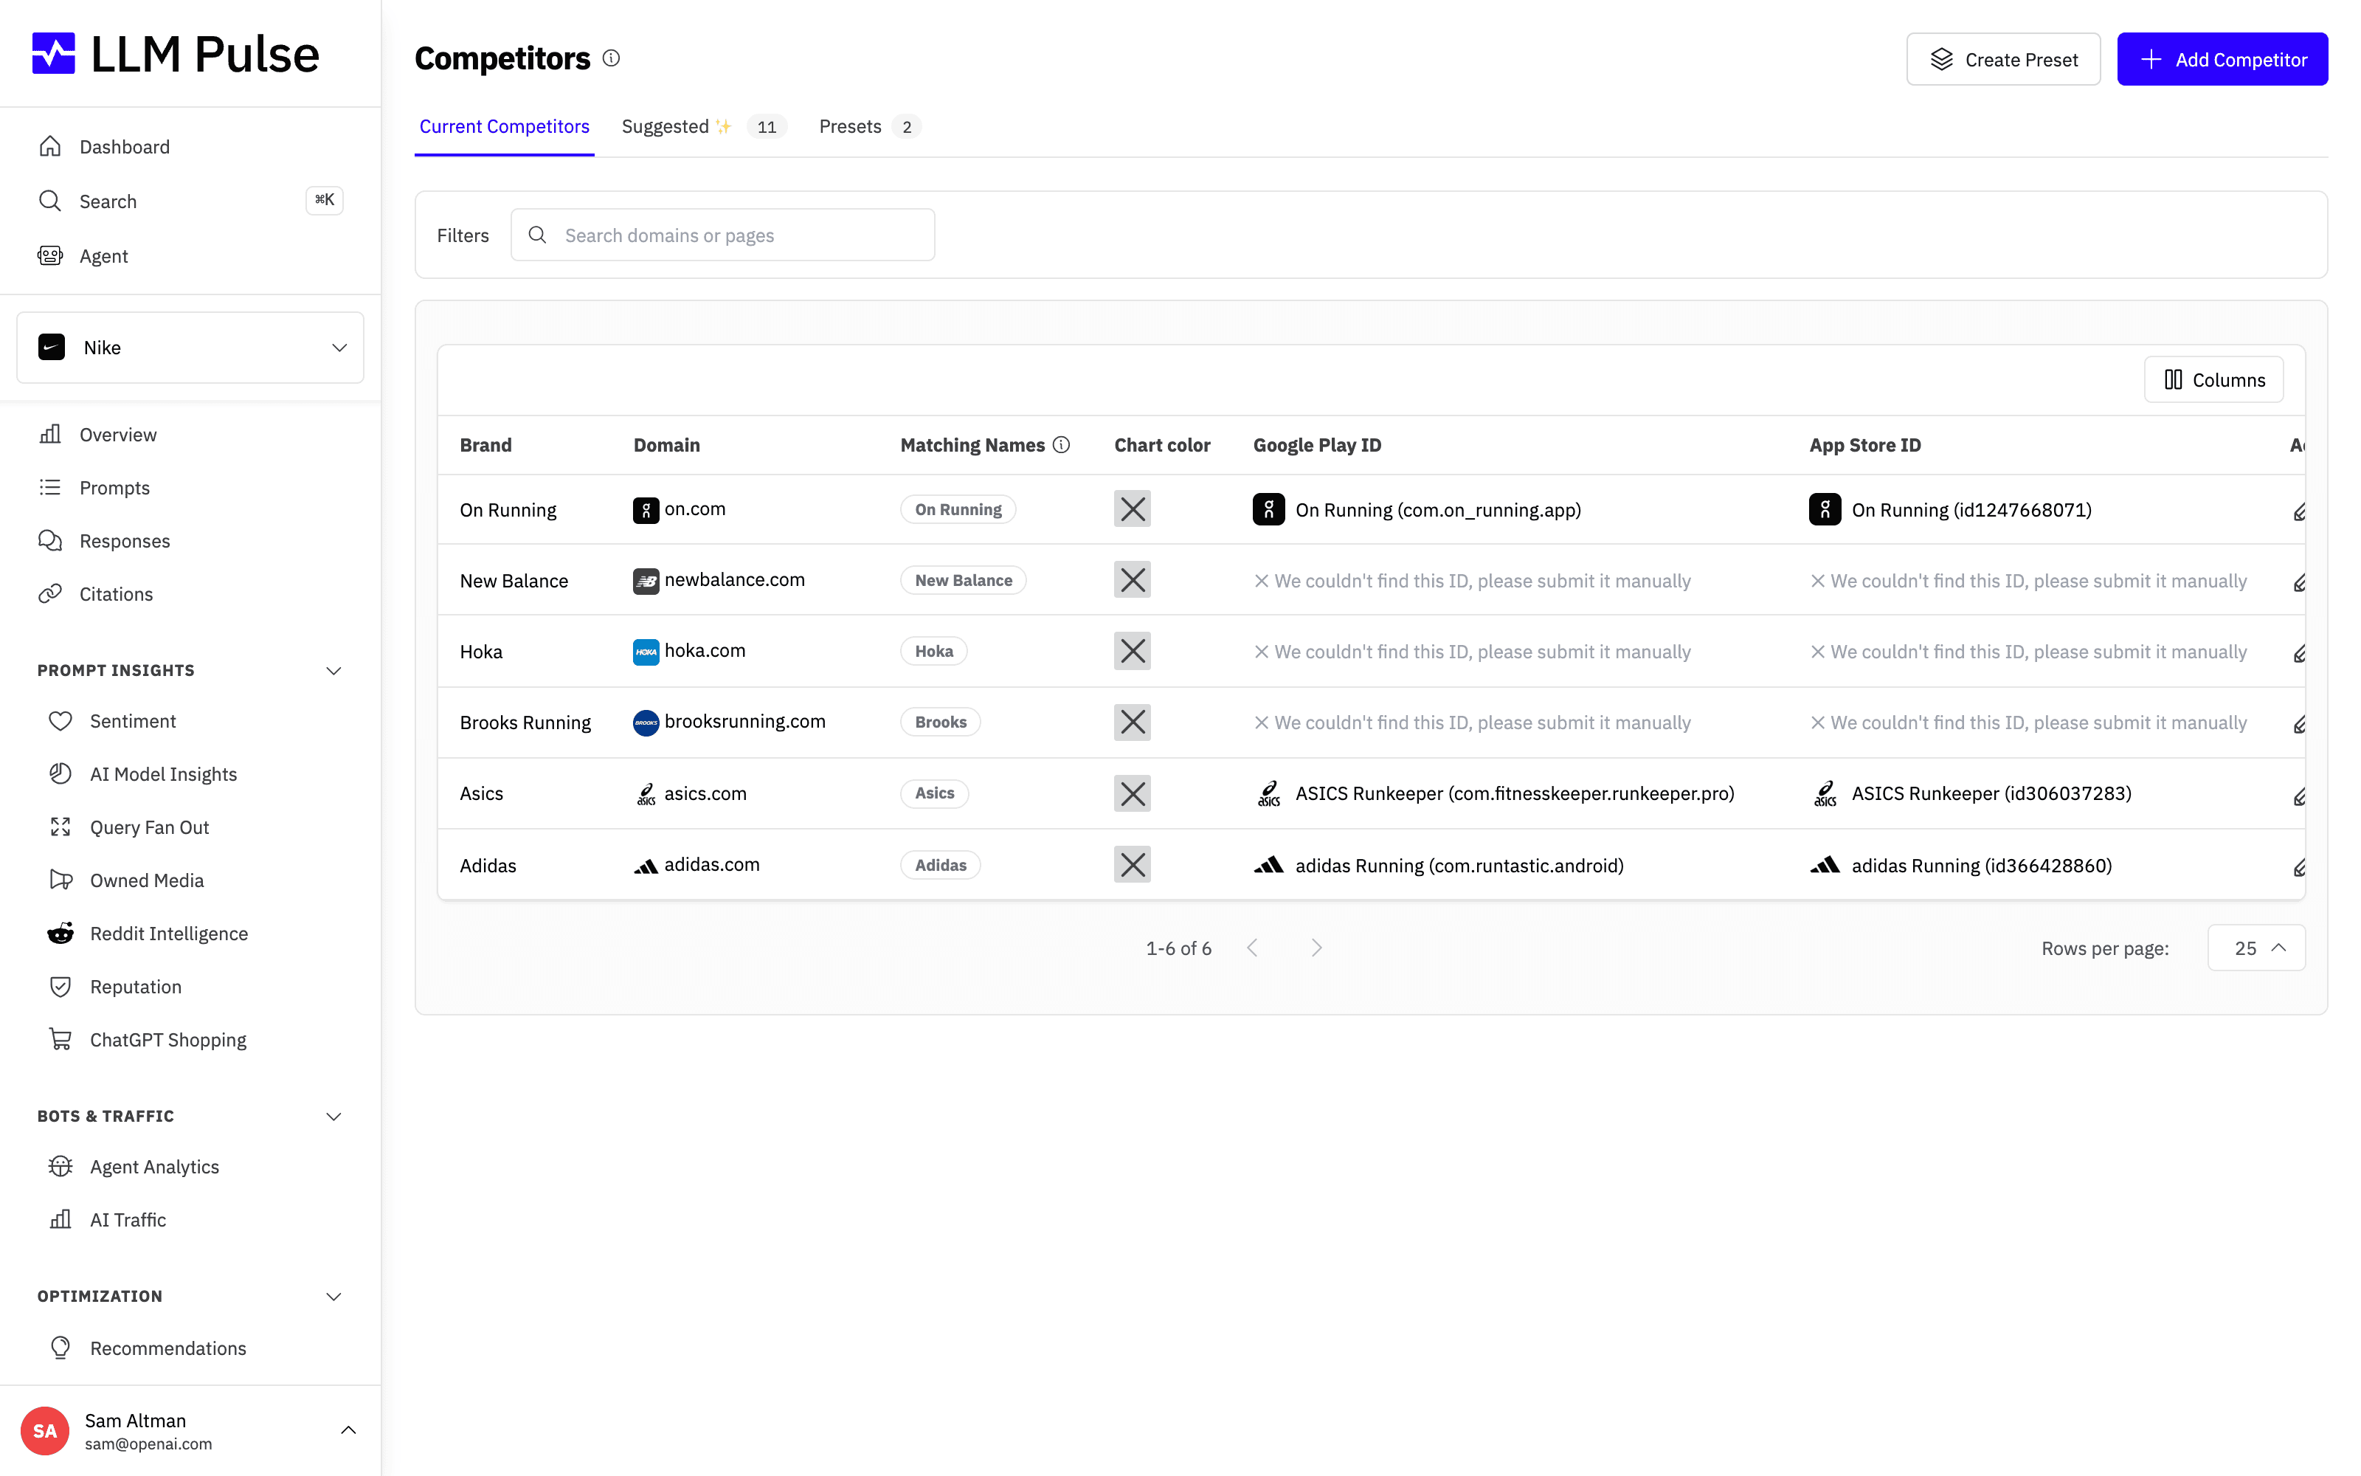Open AI Traffic
Viewport: 2361px width, 1476px height.
(x=128, y=1220)
